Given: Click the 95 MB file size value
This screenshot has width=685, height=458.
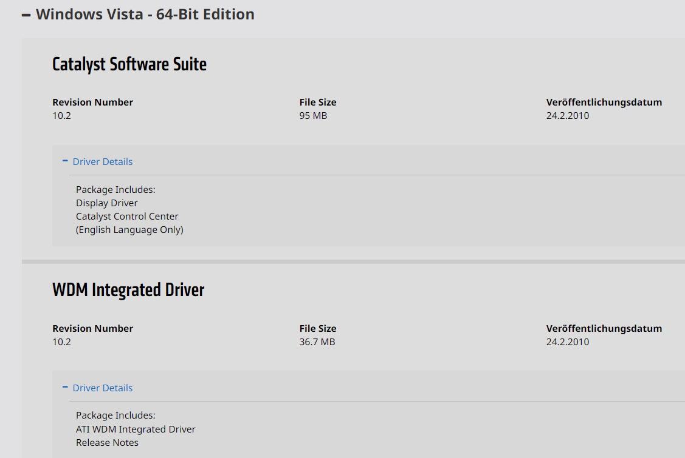Looking at the screenshot, I should 313,116.
